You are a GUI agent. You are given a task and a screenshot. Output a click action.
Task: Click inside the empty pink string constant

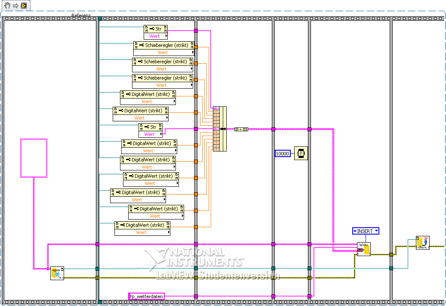pos(34,158)
